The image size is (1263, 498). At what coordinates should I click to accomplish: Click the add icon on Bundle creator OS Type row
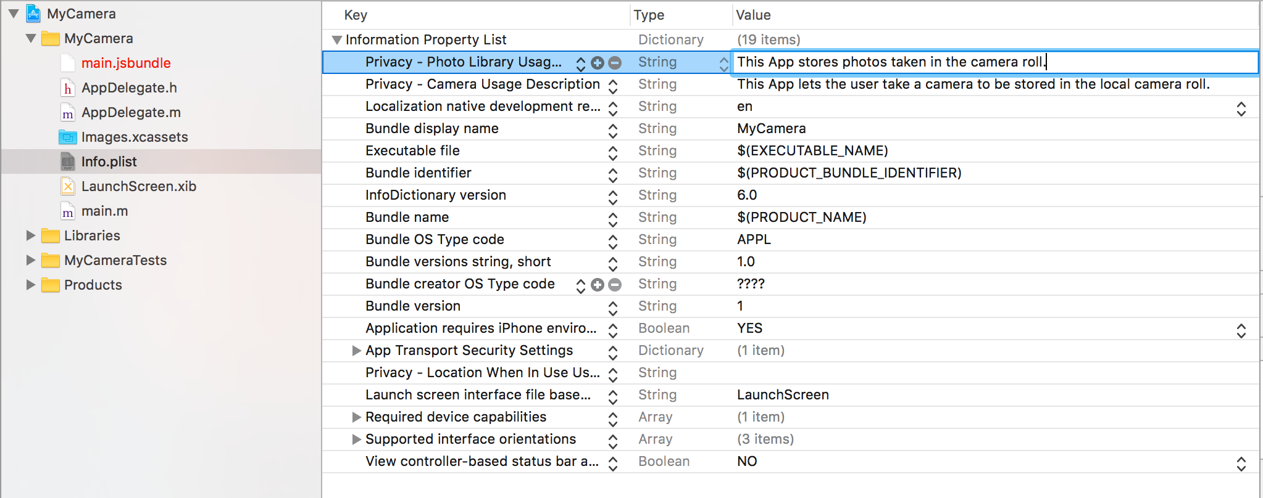click(x=597, y=284)
